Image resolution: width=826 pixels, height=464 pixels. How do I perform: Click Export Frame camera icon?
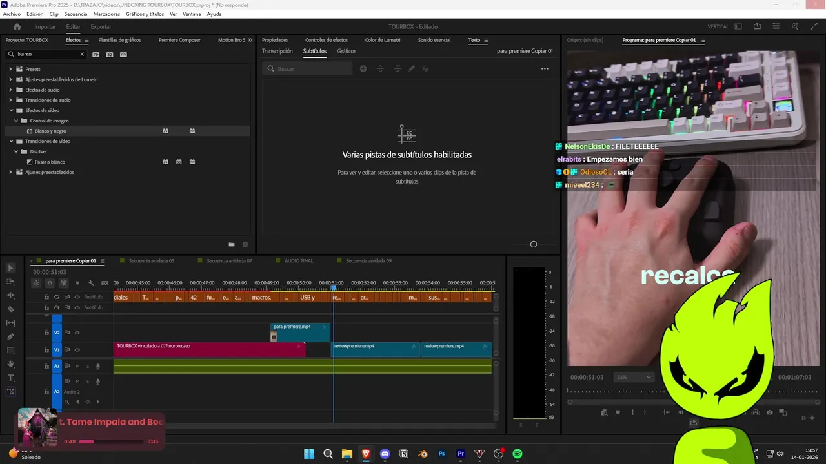(x=770, y=412)
